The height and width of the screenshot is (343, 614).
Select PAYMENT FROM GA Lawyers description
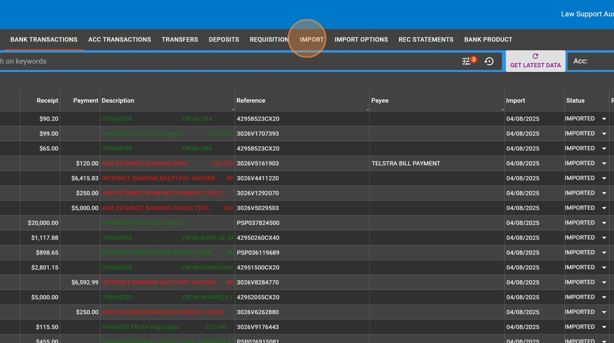[x=142, y=134]
